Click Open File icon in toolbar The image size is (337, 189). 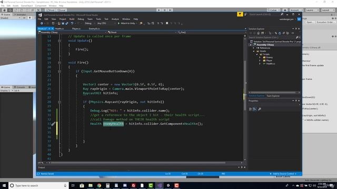pos(59,23)
